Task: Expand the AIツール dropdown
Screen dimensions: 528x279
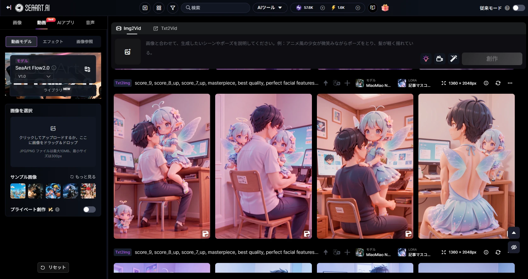Action: pos(270,8)
